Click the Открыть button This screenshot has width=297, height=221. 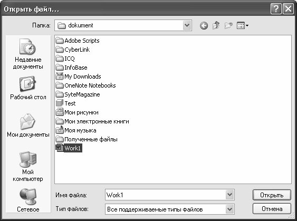[272, 195]
